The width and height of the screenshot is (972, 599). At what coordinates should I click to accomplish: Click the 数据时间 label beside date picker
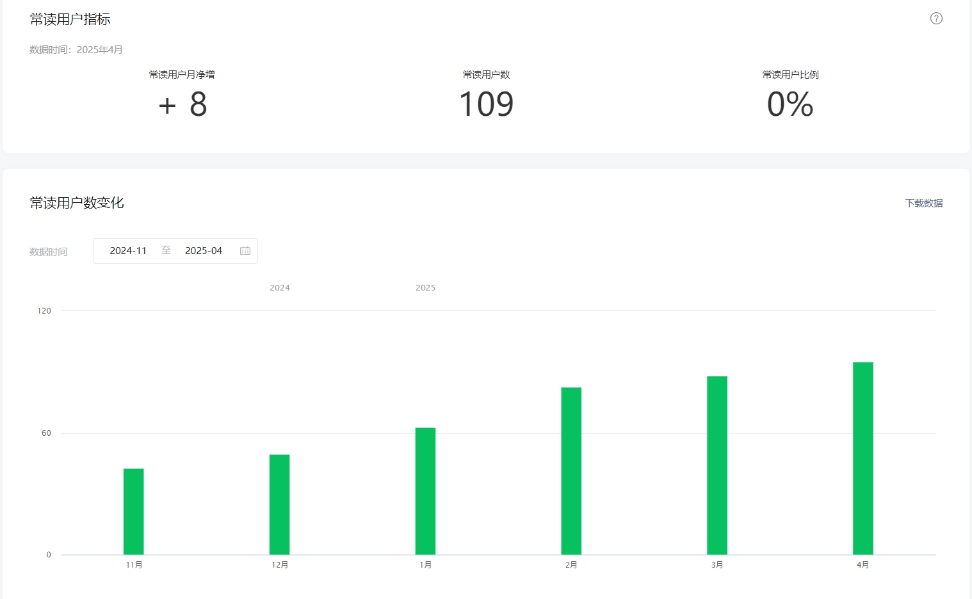(x=49, y=252)
